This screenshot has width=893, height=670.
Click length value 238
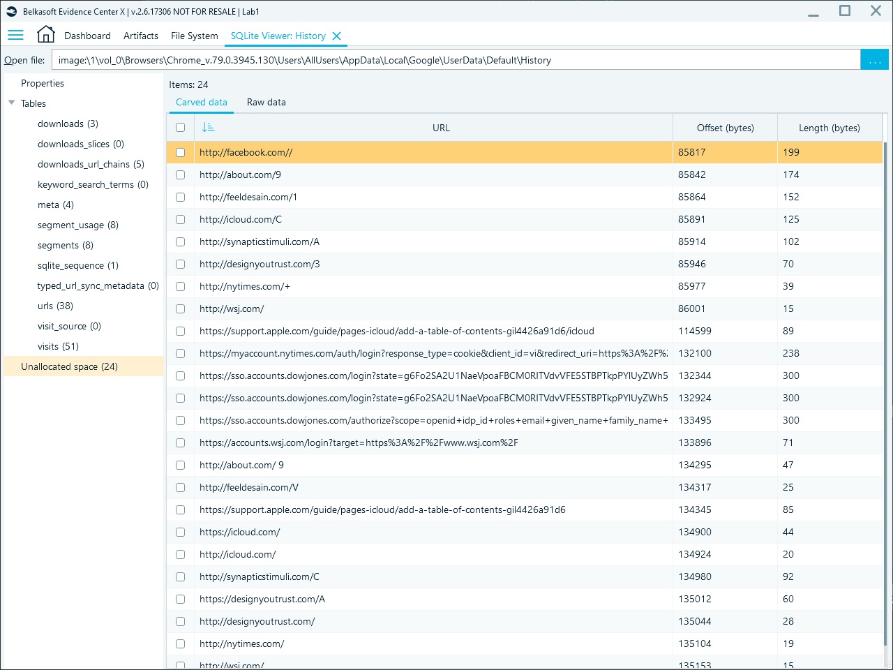point(791,353)
